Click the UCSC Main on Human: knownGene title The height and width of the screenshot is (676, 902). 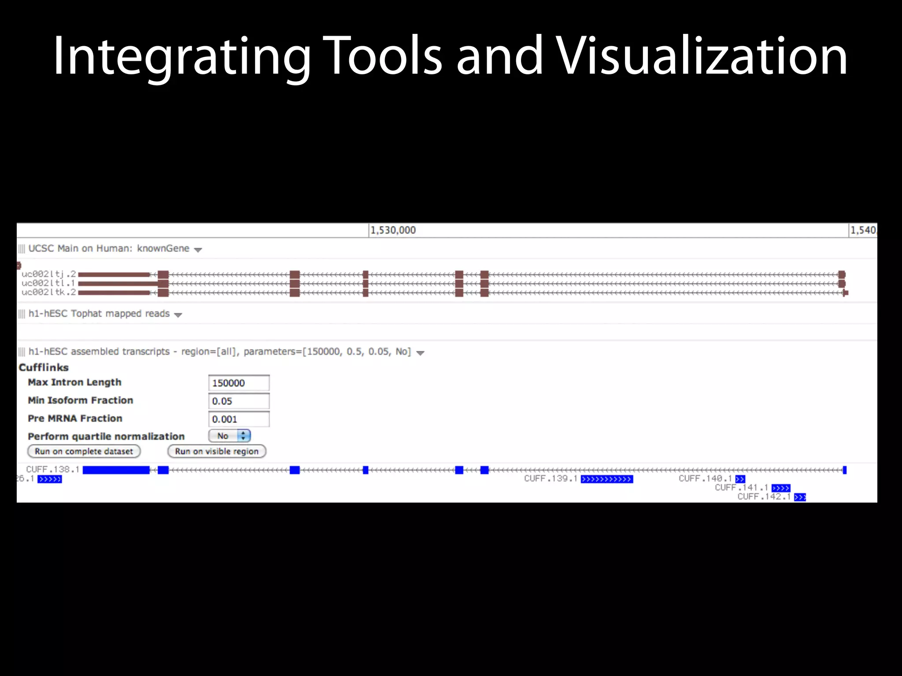point(109,249)
